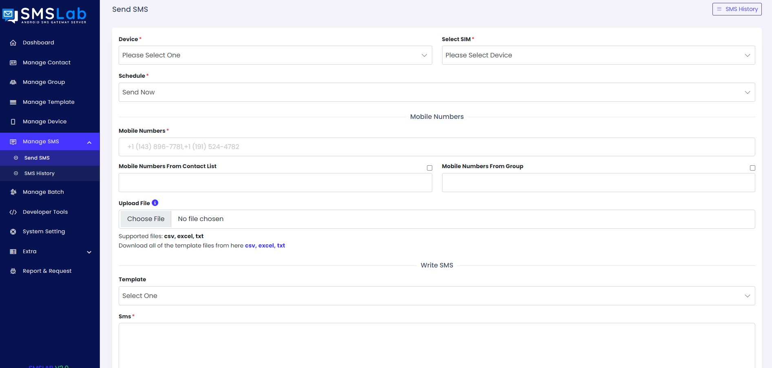
Task: Click the Developer Tools code icon
Action: click(13, 212)
